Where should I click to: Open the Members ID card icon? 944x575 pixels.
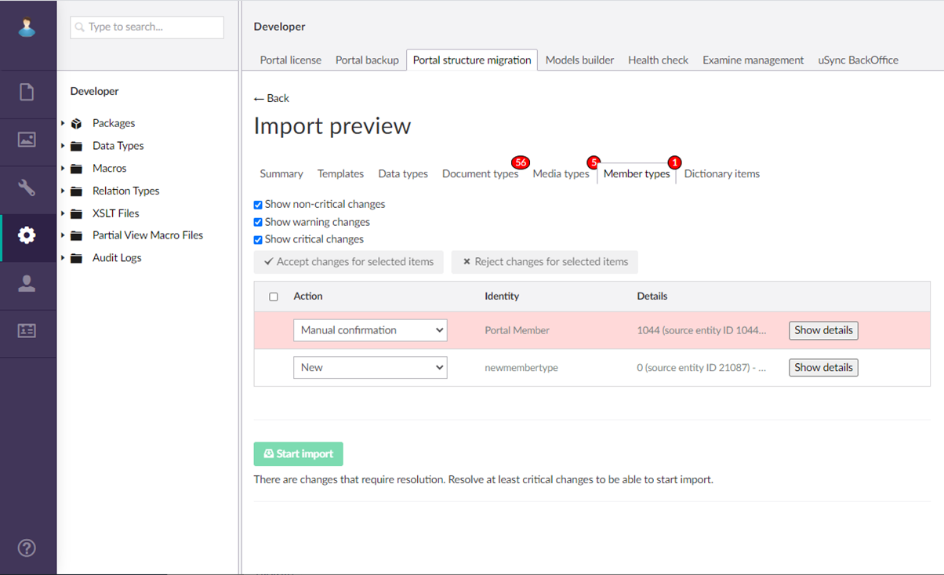pos(27,331)
